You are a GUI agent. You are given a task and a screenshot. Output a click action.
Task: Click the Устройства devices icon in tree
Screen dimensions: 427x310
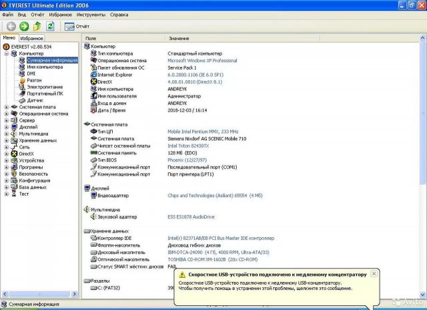pyautogui.click(x=14, y=160)
